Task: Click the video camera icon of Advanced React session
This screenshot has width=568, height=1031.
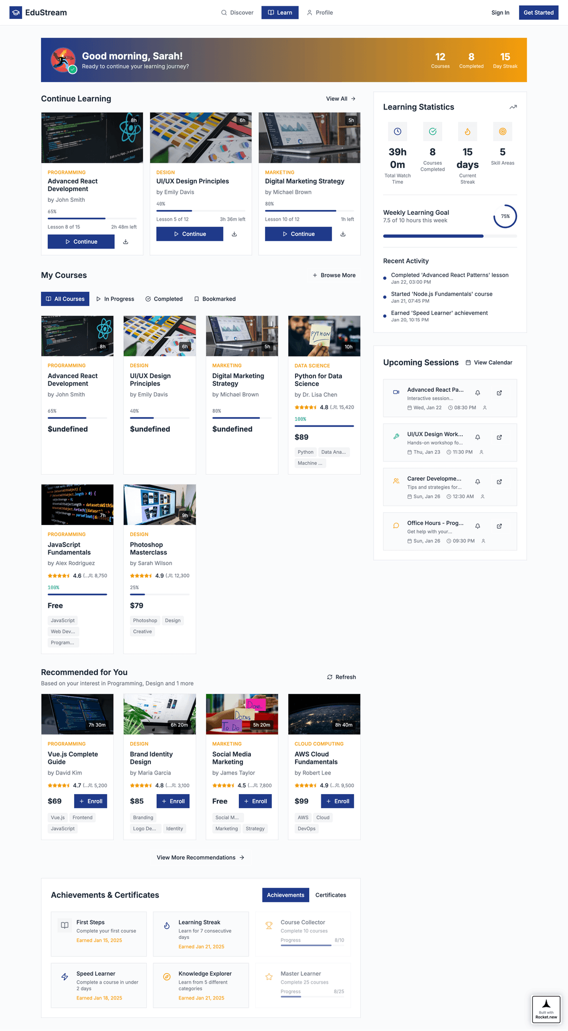Action: pyautogui.click(x=396, y=392)
